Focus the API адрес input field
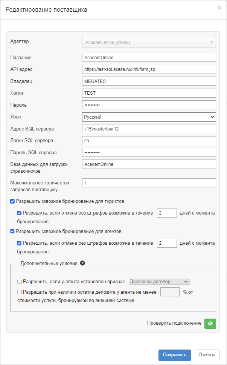 point(149,69)
